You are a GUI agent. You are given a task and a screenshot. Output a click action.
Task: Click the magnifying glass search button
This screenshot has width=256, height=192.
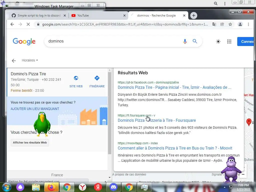click(x=195, y=41)
